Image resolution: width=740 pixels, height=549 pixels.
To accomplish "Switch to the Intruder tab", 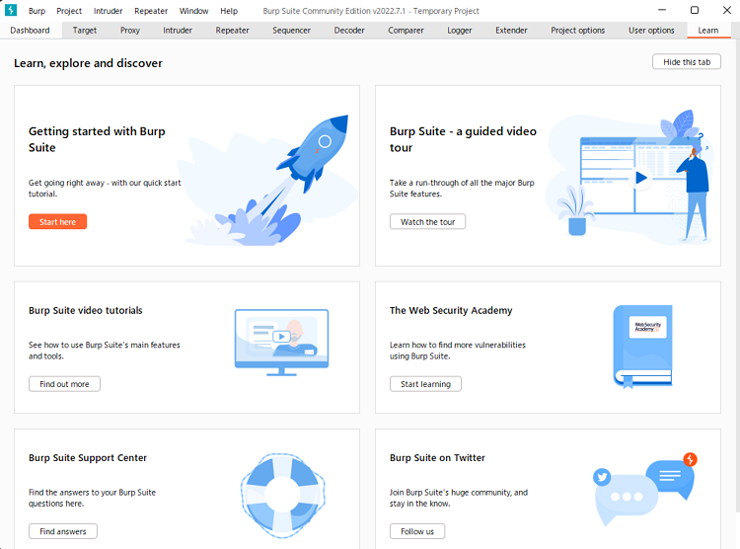I will 178,31.
